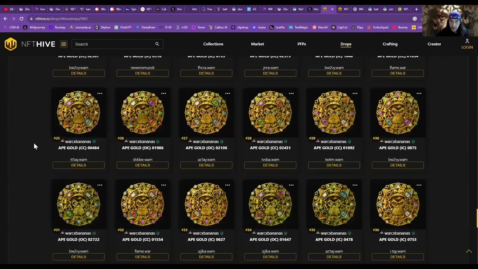
Task: Click DETAILS for APE GOLD (OC) 02106
Action: coord(206,165)
